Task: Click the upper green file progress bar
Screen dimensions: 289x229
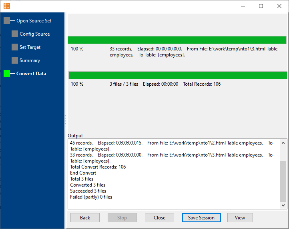Action: (x=177, y=40)
